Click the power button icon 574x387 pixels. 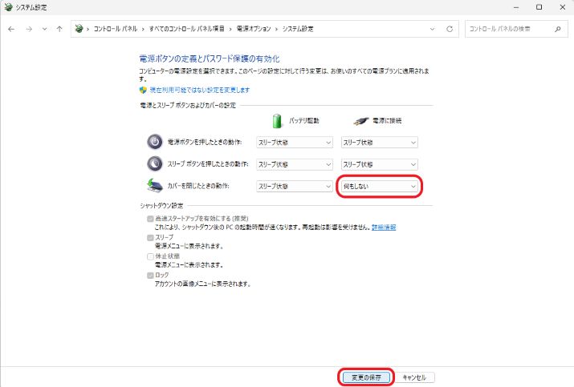point(155,142)
